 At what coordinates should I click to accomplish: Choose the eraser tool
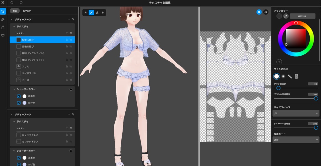tap(97, 12)
